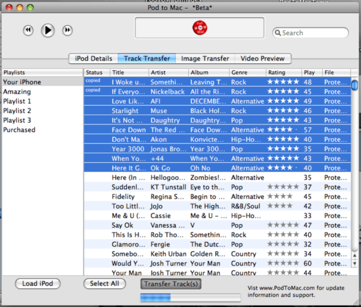
Task: Click play count 57 for Face Down
Action: click(307, 130)
